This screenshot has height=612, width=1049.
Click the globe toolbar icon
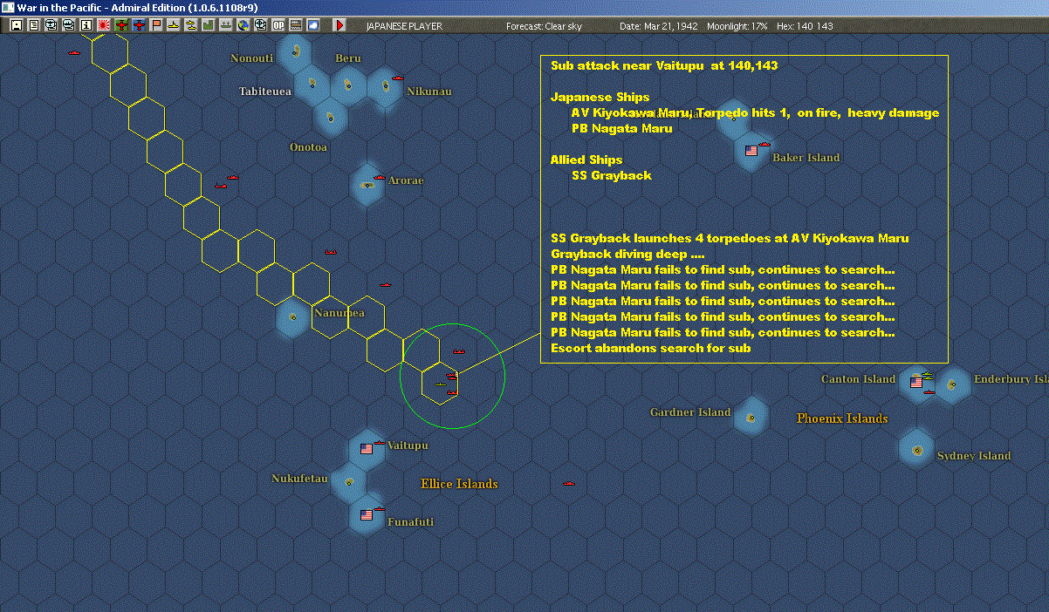pyautogui.click(x=243, y=25)
